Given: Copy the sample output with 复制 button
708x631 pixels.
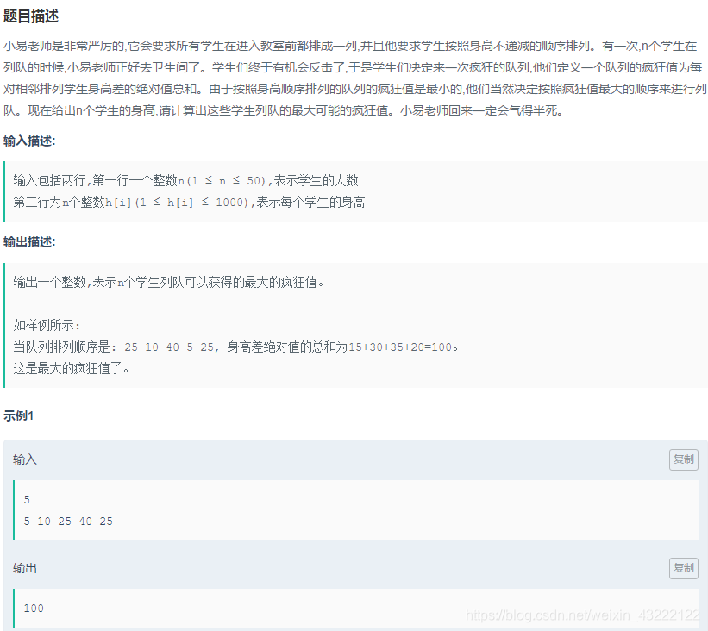Looking at the screenshot, I should pyautogui.click(x=683, y=568).
